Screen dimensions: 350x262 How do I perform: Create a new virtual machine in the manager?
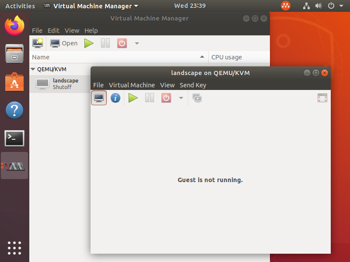(x=38, y=43)
